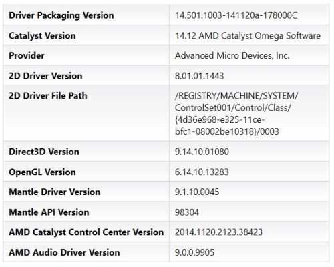This screenshot has height=267, width=334.
Task: Click the 6.14.10.13283 OpenGL value
Action: click(x=202, y=172)
